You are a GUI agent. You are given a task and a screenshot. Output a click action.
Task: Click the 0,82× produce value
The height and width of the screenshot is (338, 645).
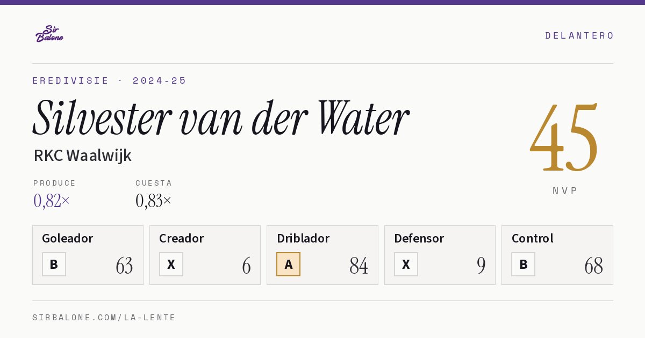point(52,201)
